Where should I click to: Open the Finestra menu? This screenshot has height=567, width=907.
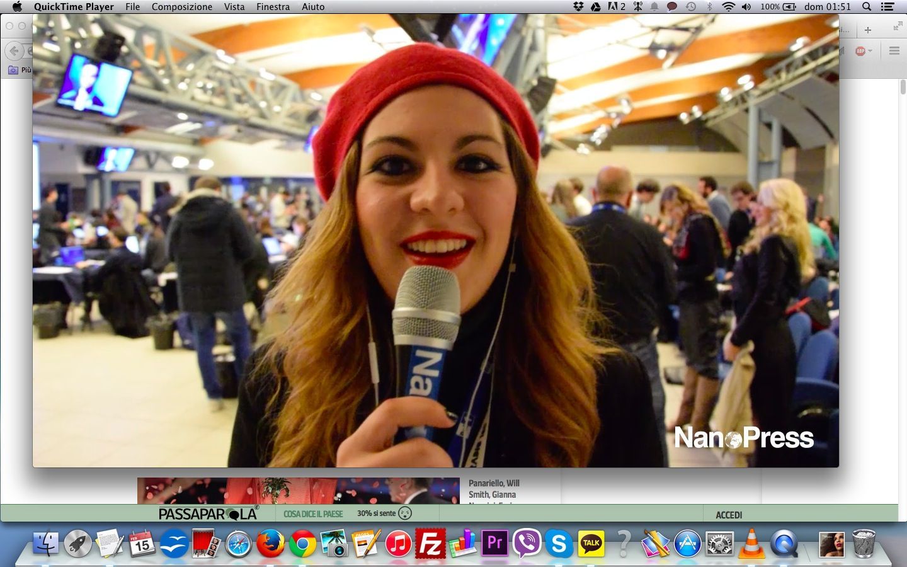(273, 7)
